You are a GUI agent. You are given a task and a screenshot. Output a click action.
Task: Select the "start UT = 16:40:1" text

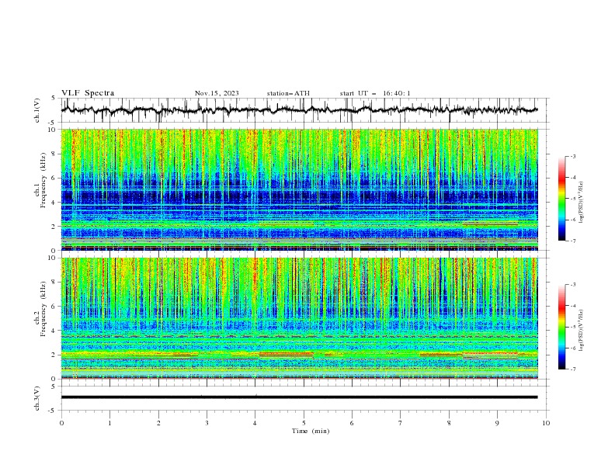pos(375,93)
